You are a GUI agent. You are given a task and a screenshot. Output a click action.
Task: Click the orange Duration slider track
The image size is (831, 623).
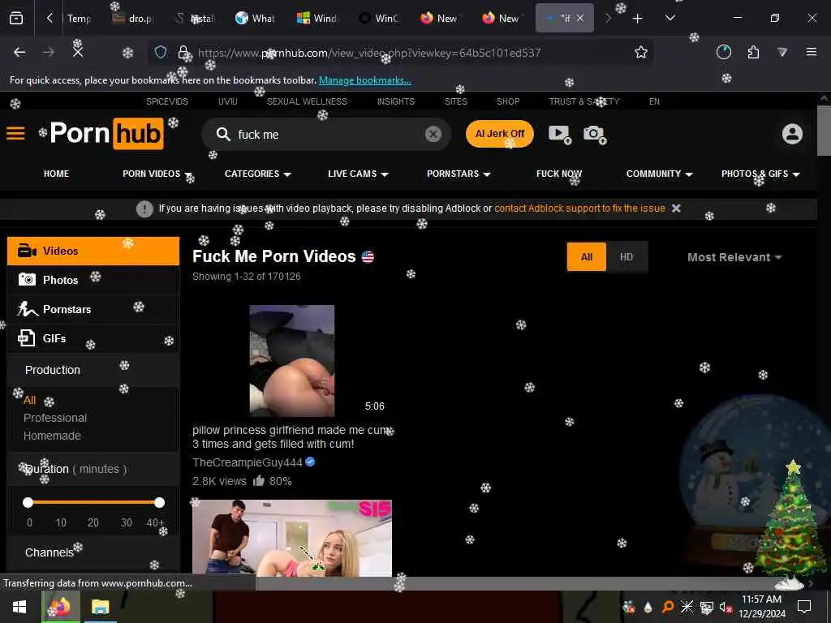tap(93, 502)
